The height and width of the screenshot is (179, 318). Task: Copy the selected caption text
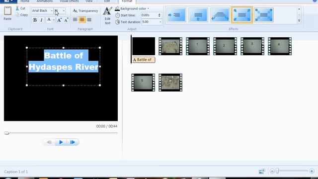pos(21,15)
